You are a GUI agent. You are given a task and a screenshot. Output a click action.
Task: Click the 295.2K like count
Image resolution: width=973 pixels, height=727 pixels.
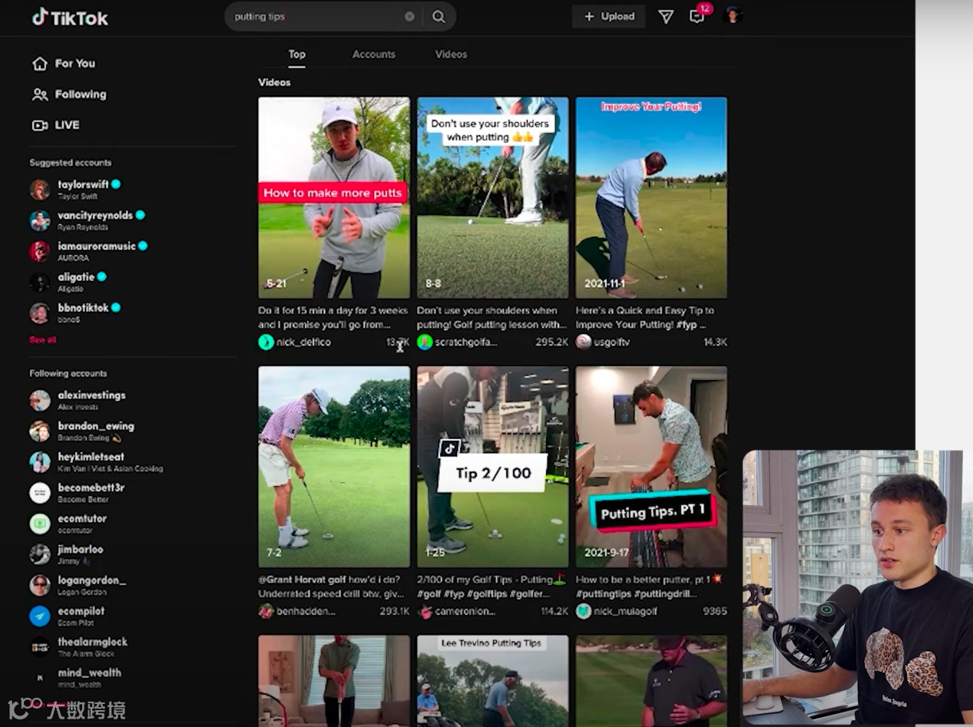(x=552, y=342)
